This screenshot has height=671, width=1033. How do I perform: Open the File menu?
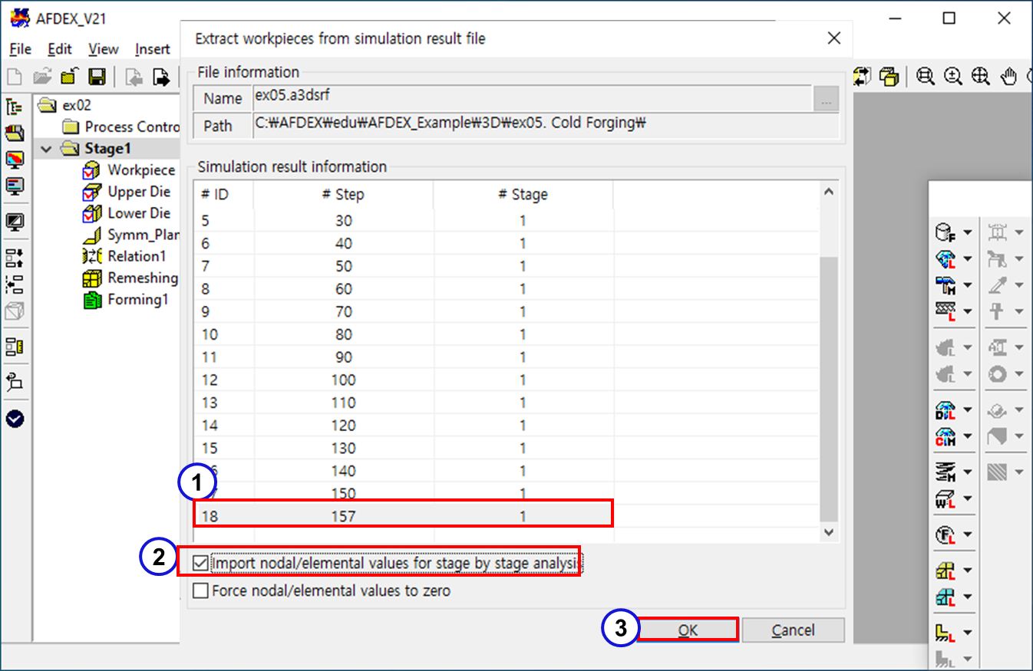(20, 49)
